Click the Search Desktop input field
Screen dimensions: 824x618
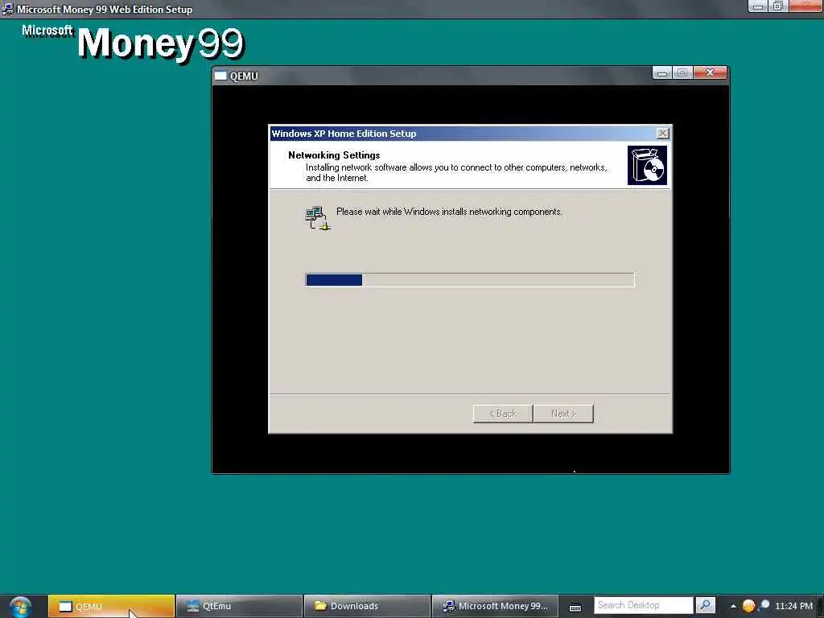coord(643,605)
